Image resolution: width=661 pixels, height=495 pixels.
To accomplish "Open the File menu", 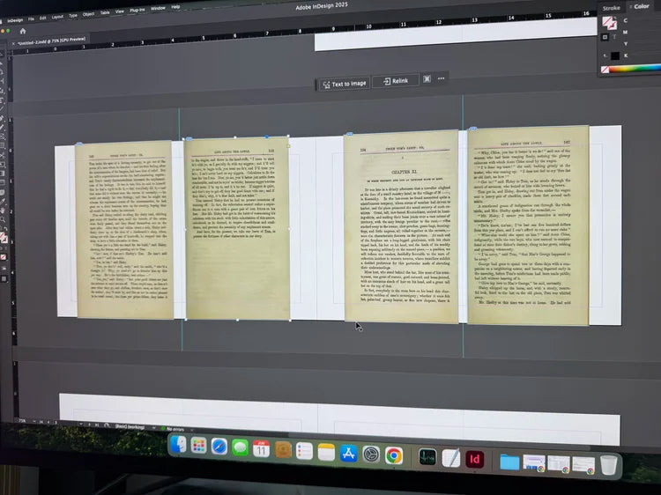I will (x=31, y=19).
